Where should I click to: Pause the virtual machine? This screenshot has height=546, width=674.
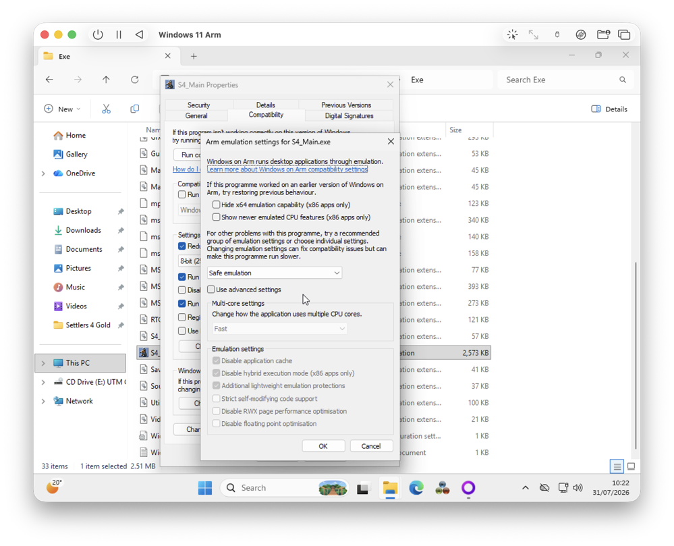119,34
